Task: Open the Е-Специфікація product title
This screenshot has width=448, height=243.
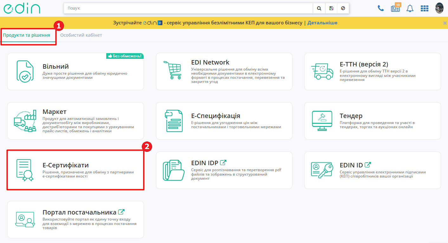Action: point(216,116)
